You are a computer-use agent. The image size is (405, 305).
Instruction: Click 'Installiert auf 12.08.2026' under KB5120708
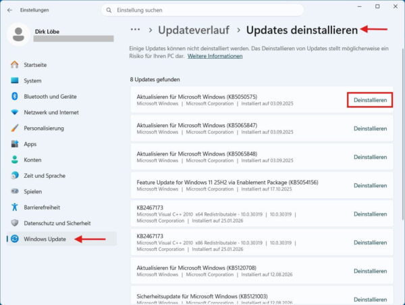coord(267,274)
